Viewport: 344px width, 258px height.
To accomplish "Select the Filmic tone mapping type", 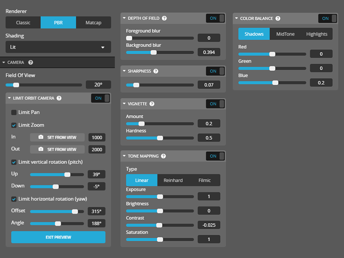I will point(204,180).
